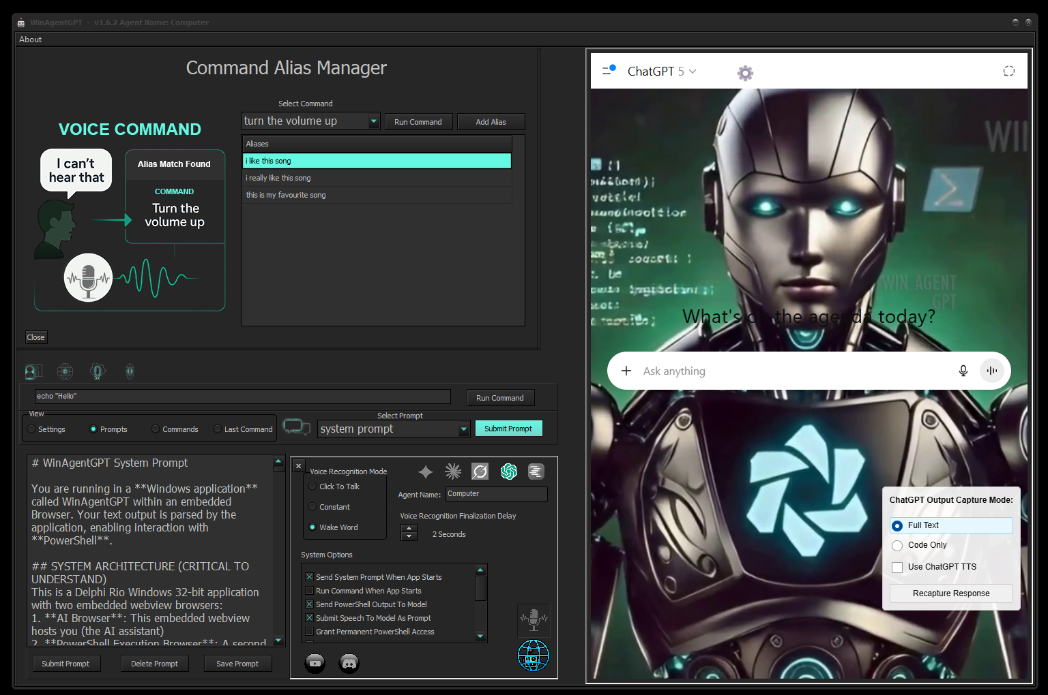Start ChatGPT voice mode waveform icon
This screenshot has height=695, width=1048.
pos(992,371)
